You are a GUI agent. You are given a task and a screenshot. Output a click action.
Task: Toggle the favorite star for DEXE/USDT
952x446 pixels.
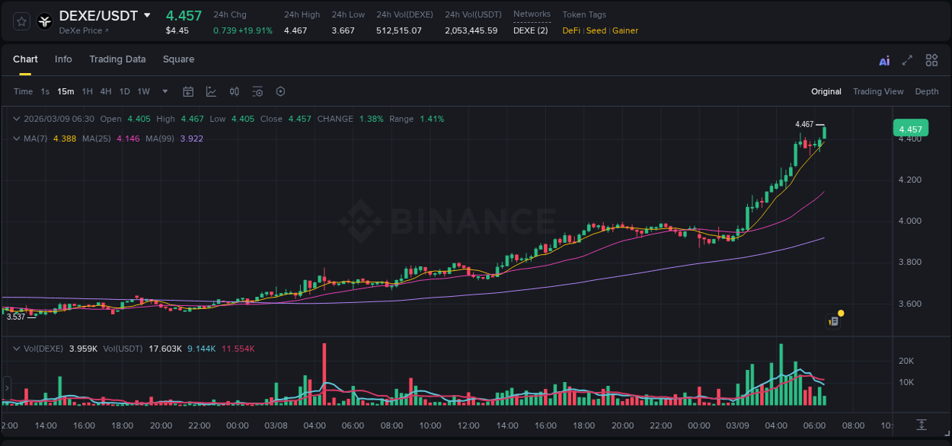pos(21,21)
